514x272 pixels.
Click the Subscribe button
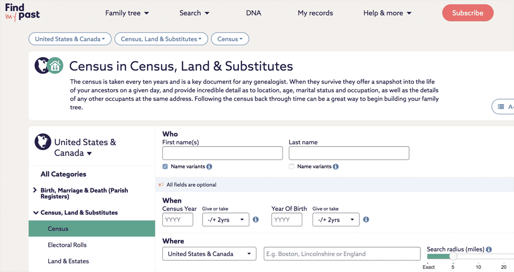(x=467, y=13)
